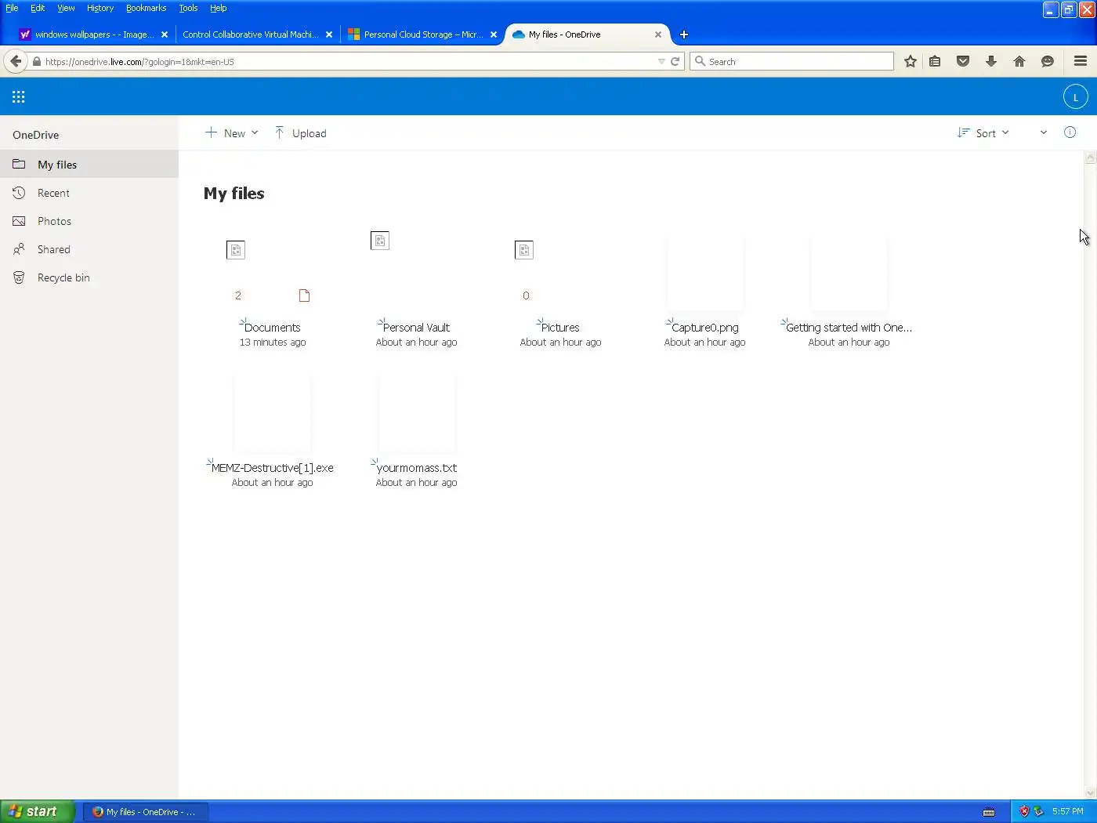1097x823 pixels.
Task: Open the Bookmarks menu
Action: pos(147,8)
